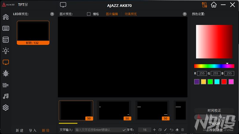Click the music note sidebar icon
This screenshot has width=239, height=134.
click(x=6, y=96)
